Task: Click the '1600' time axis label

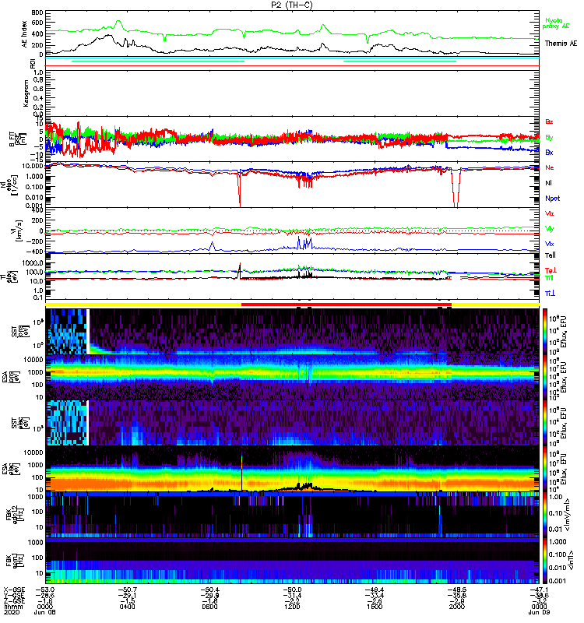Action: 375,607
